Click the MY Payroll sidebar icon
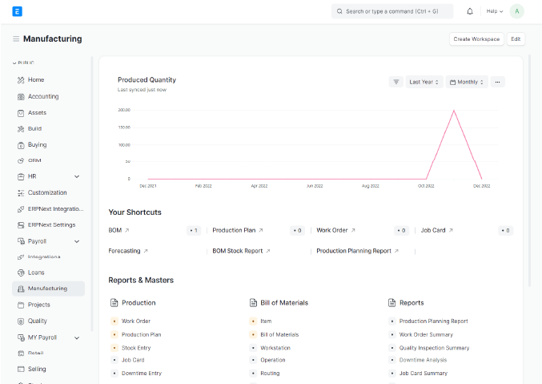542x384 pixels. pos(21,338)
